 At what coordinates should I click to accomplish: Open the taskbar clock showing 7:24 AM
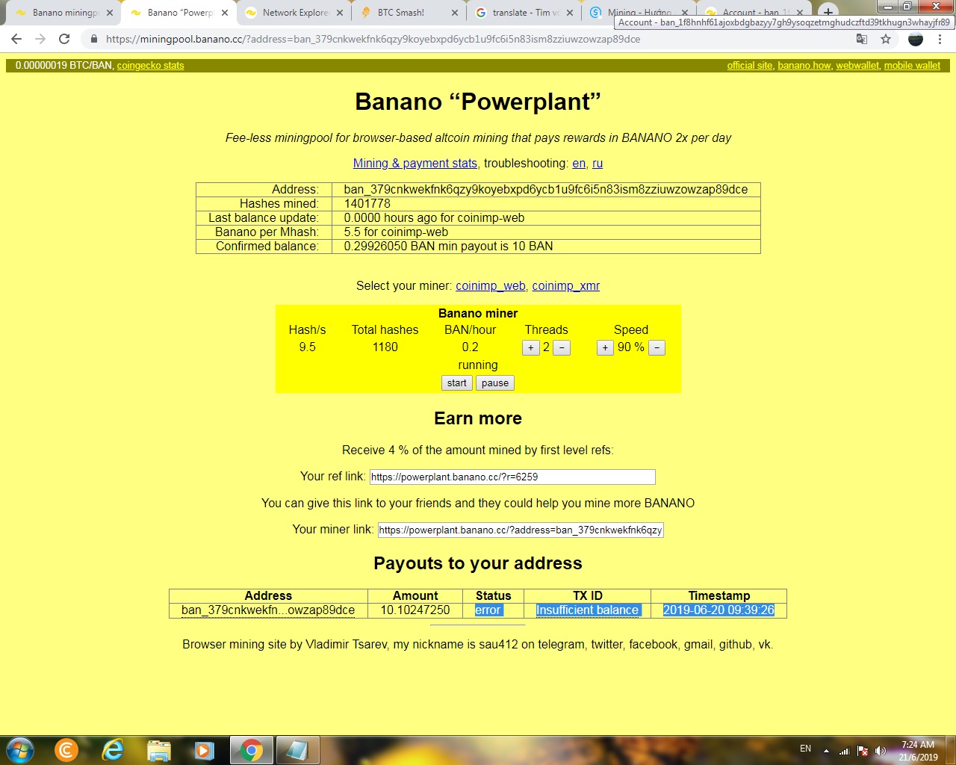(x=918, y=750)
